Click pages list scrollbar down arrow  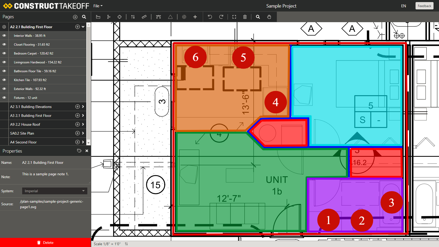pyautogui.click(x=89, y=143)
